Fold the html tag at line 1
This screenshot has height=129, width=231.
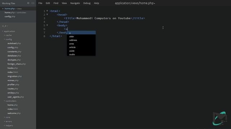[x=47, y=11]
